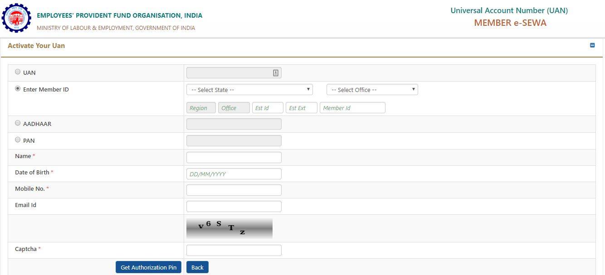The width and height of the screenshot is (605, 275).
Task: Click the Region input field
Action: pyautogui.click(x=201, y=108)
